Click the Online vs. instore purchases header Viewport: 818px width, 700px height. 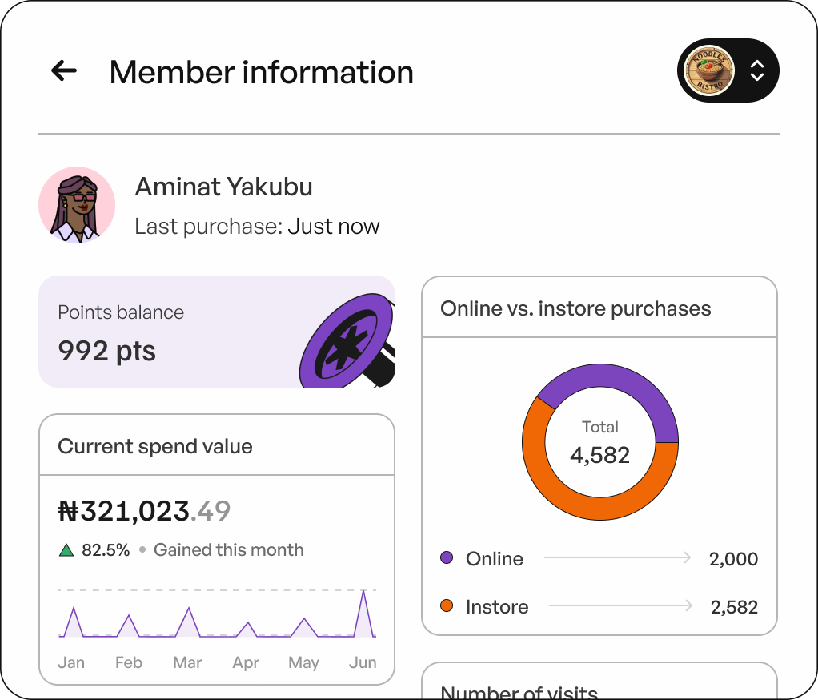pyautogui.click(x=575, y=308)
